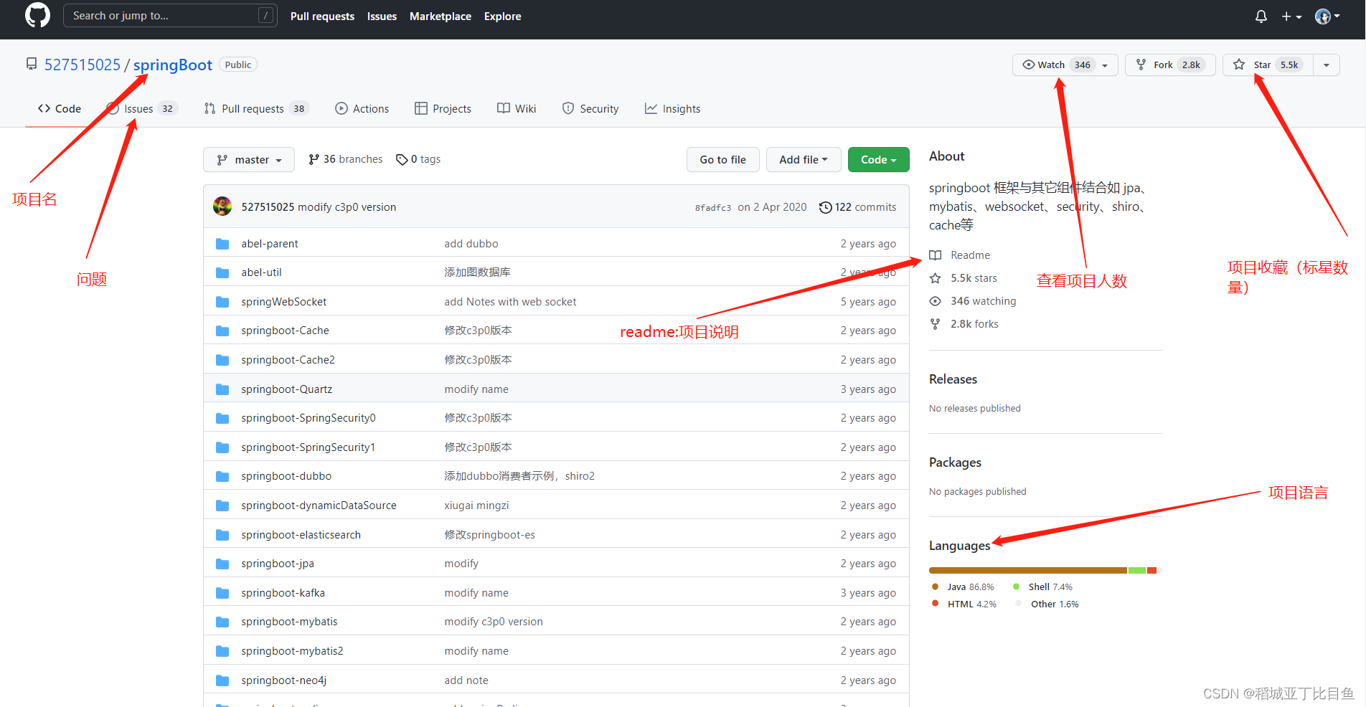This screenshot has width=1366, height=707.
Task: Open the Security tab
Action: (x=590, y=109)
